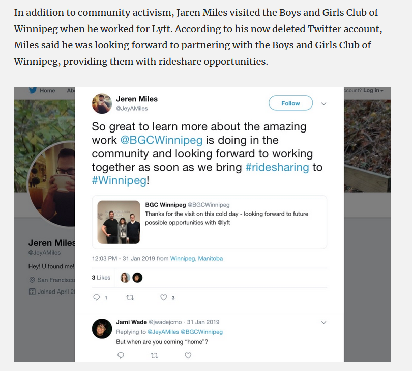Click Jeren Miles name in profile sidebar
Image resolution: width=412 pixels, height=371 pixels.
(x=52, y=243)
